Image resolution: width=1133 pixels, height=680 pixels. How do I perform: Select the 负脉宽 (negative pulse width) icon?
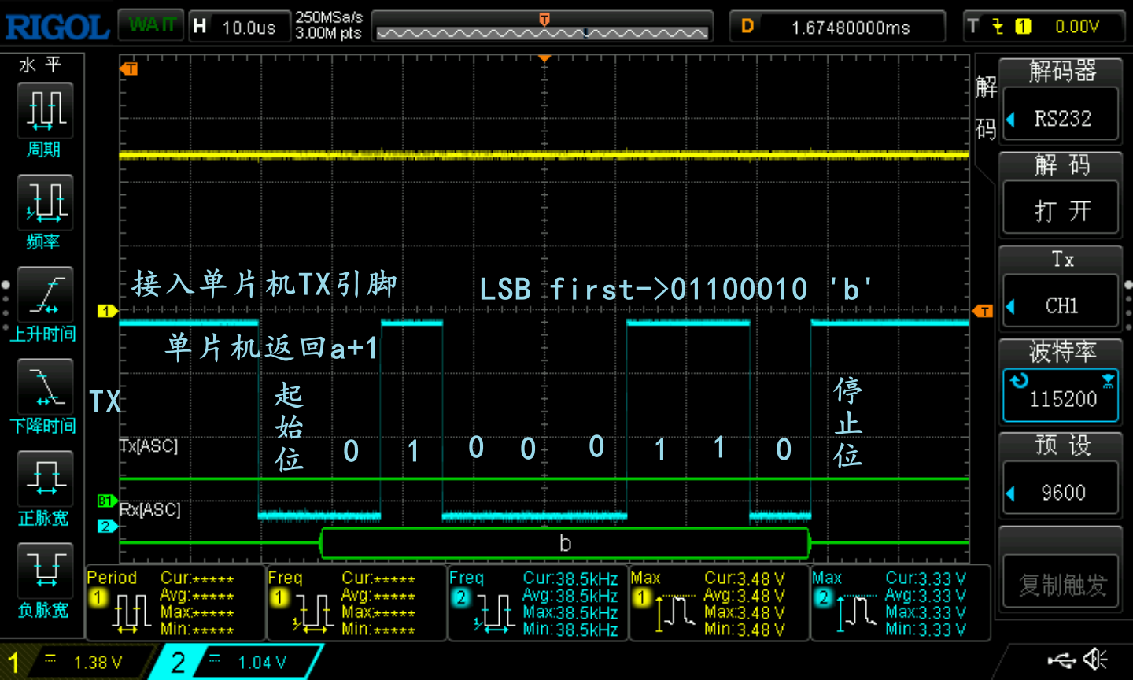pos(44,571)
